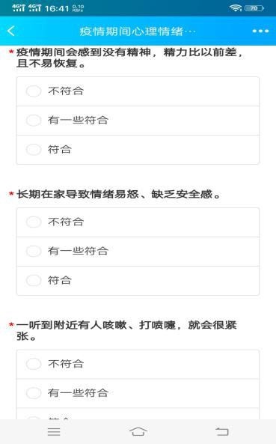The height and width of the screenshot is (444, 276).
Task: Select 不符合 for the 没有精神 question
Action: coord(138,91)
